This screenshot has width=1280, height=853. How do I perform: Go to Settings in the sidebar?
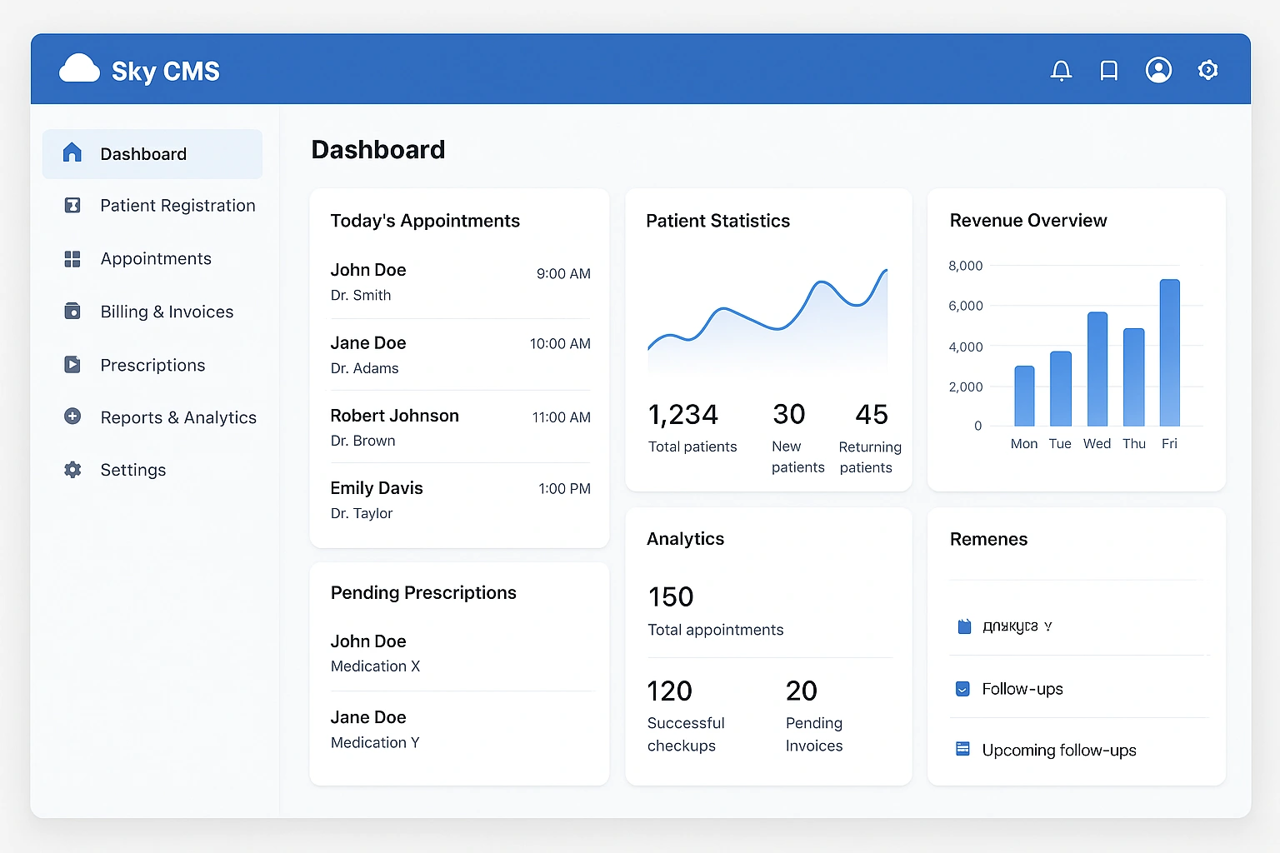coord(133,470)
